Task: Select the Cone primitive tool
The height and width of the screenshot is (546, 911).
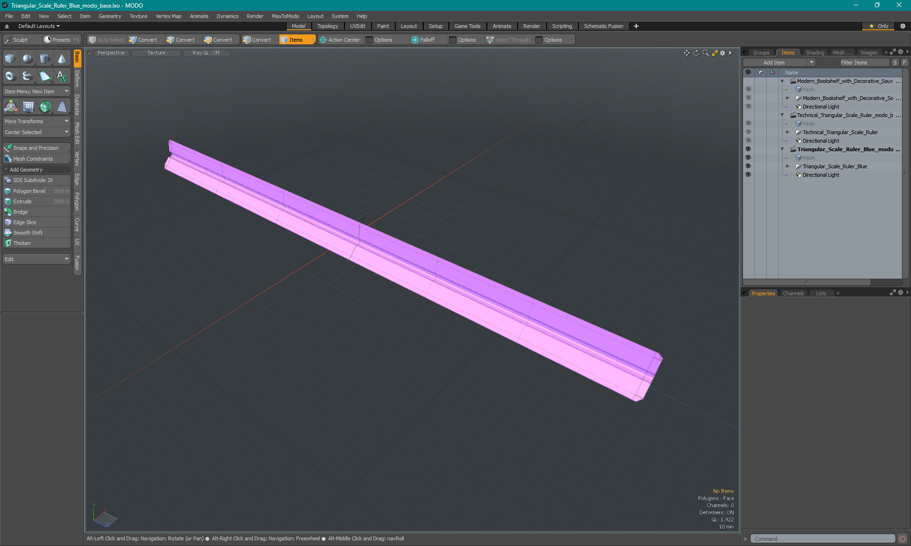Action: click(62, 58)
